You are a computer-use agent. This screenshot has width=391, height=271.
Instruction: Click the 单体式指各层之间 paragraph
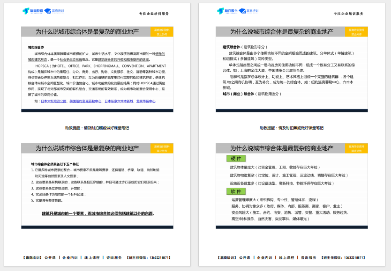[289, 68]
